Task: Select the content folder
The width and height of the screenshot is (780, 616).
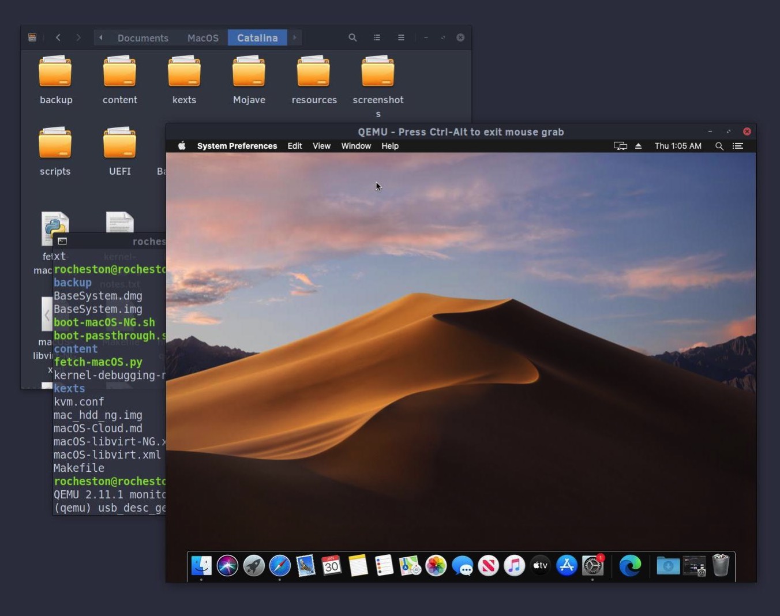Action: pos(120,80)
